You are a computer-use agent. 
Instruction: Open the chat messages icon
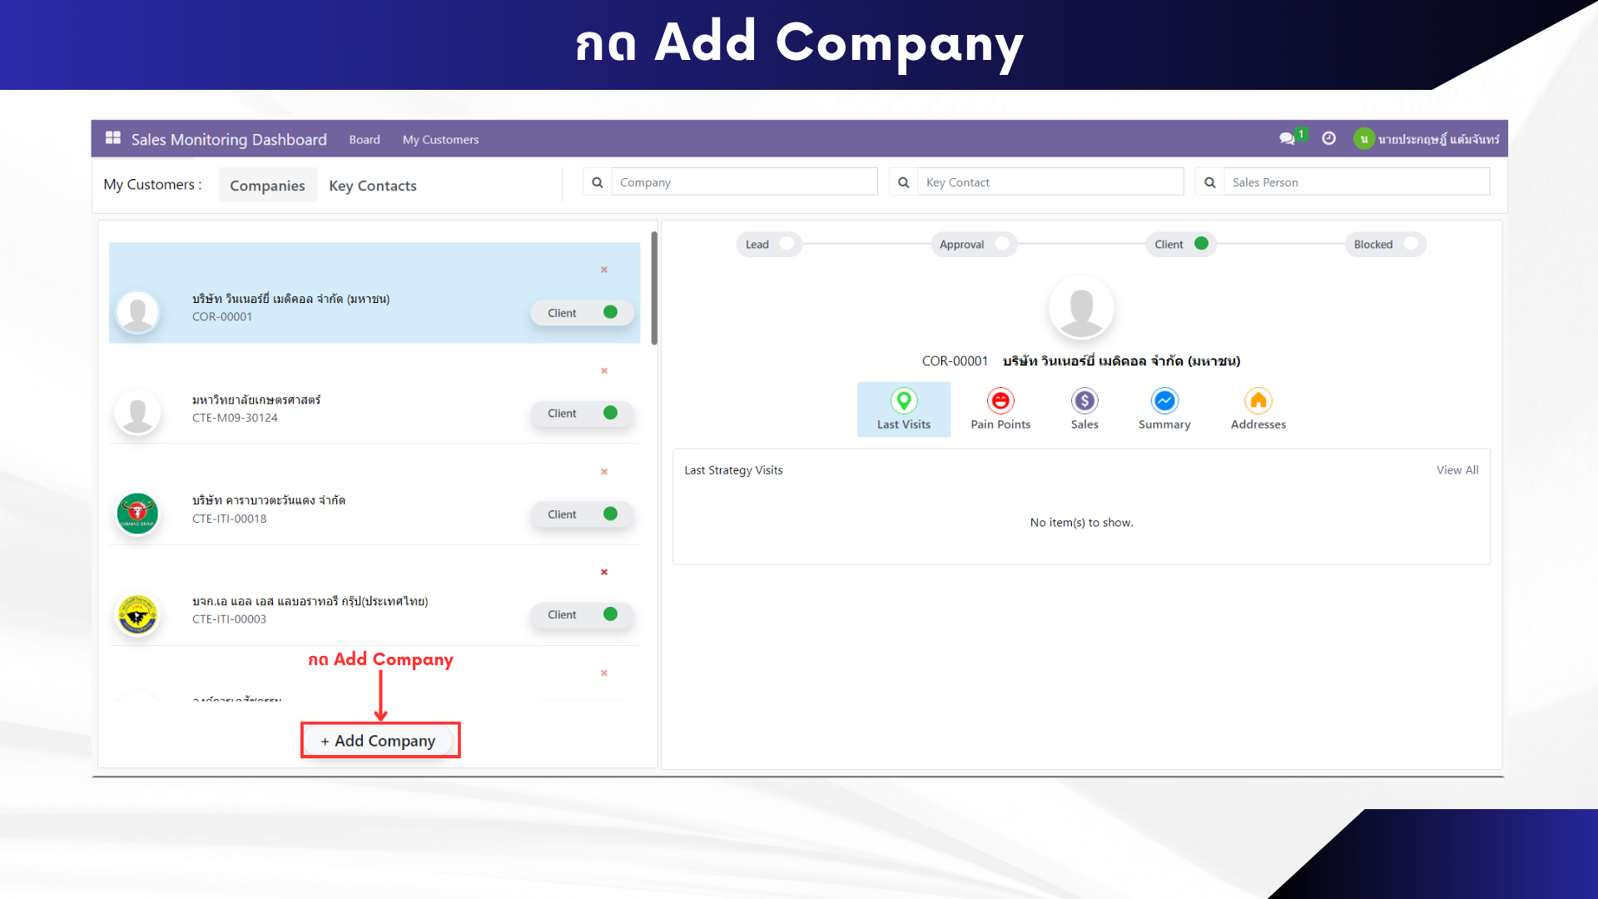pos(1287,139)
